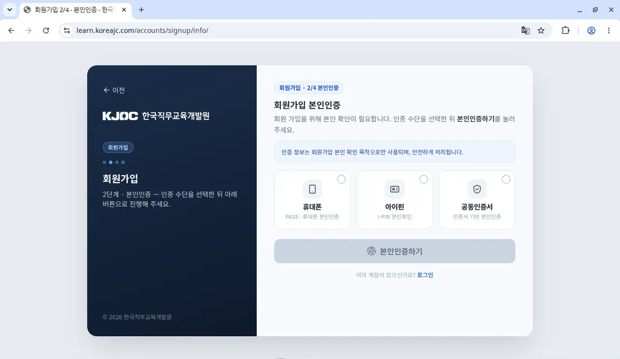
Task: Click the blue 인증 정보 notice banner
Action: (x=394, y=152)
